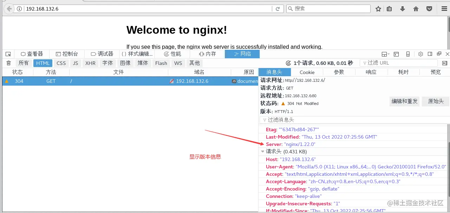This screenshot has width=450, height=213.
Task: Open the 消息头 Headers detail tab
Action: point(275,72)
